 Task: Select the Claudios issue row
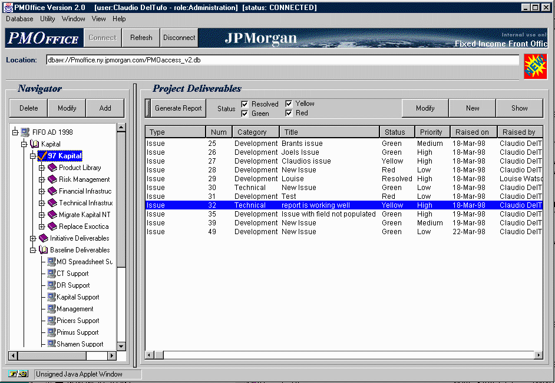click(x=343, y=161)
